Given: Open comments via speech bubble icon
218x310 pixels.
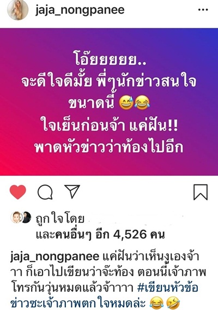Looking at the screenshot, I should (45, 192).
